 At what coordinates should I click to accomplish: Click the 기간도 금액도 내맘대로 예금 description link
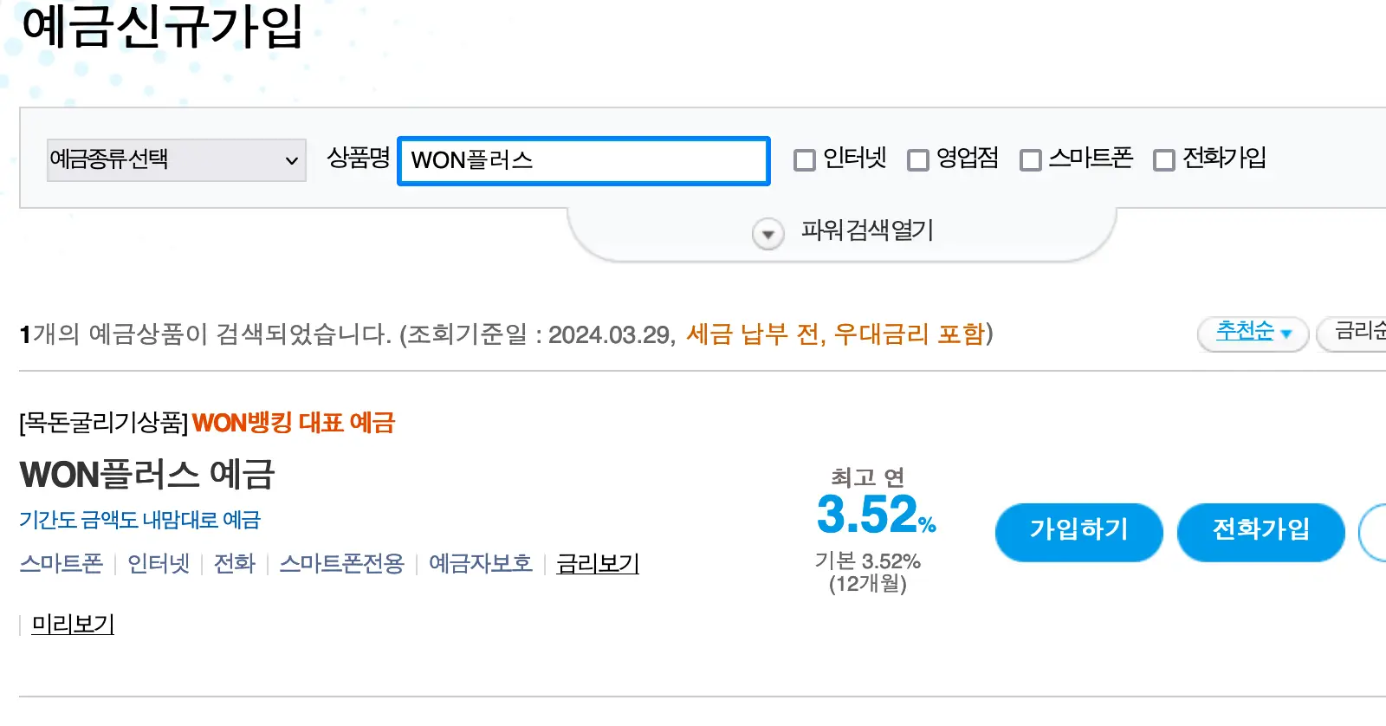point(141,520)
